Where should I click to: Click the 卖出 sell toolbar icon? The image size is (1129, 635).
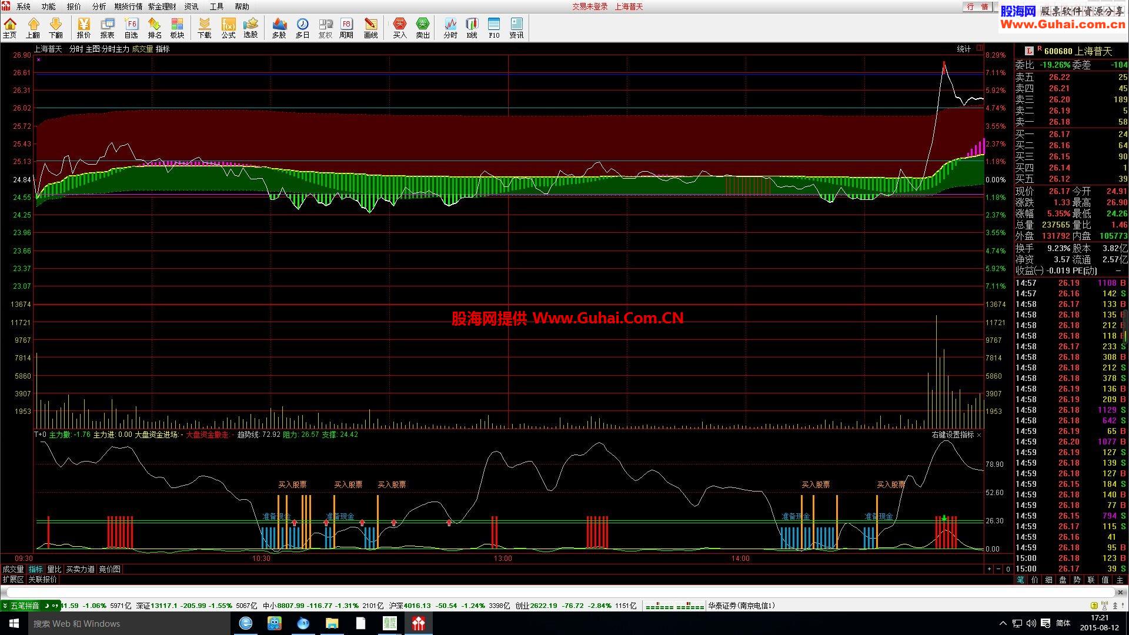coord(423,28)
